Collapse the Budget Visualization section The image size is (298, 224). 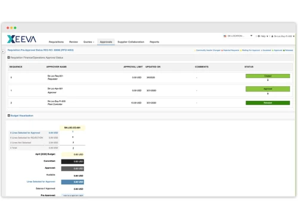[8, 115]
